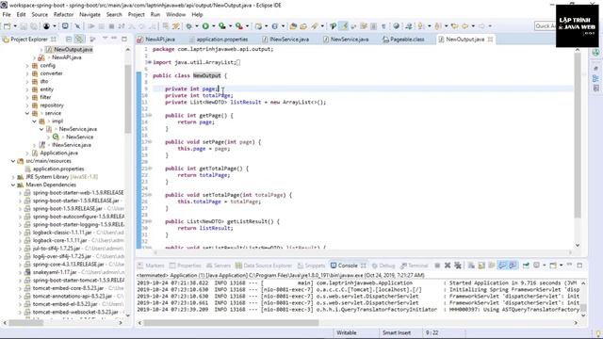Screen dimensions: 603x339
Task: Click the Search flashlight toolbar icon
Action: 315,26
